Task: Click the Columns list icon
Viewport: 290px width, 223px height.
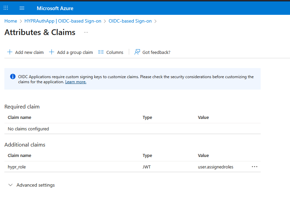Action: [x=101, y=52]
